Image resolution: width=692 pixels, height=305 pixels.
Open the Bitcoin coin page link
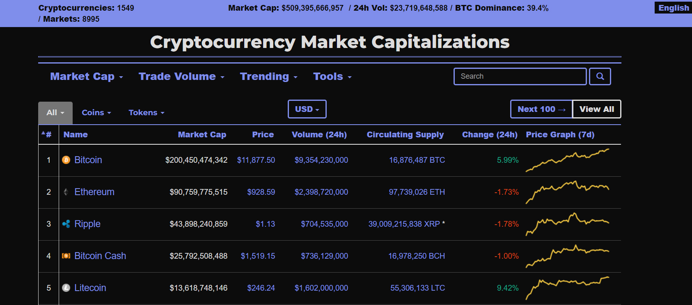(88, 160)
